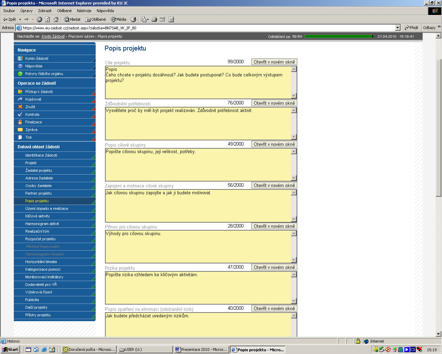Click the Zpět back arrow button
Image resolution: width=442 pixels, height=354 pixels.
[x=10, y=19]
